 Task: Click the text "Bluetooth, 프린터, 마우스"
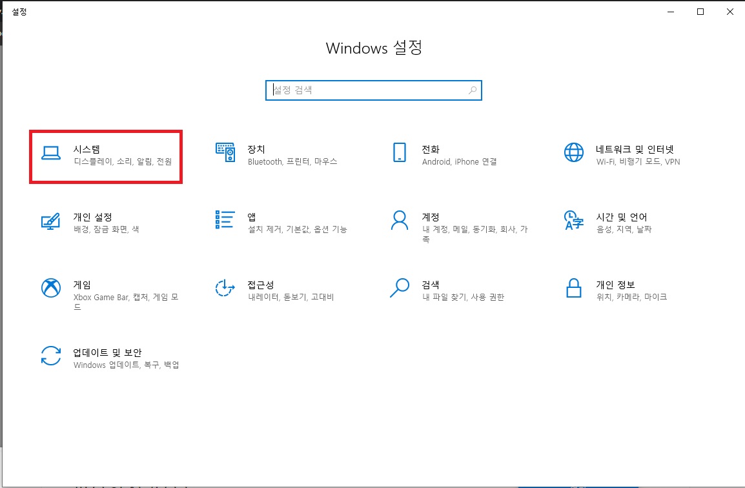(292, 161)
